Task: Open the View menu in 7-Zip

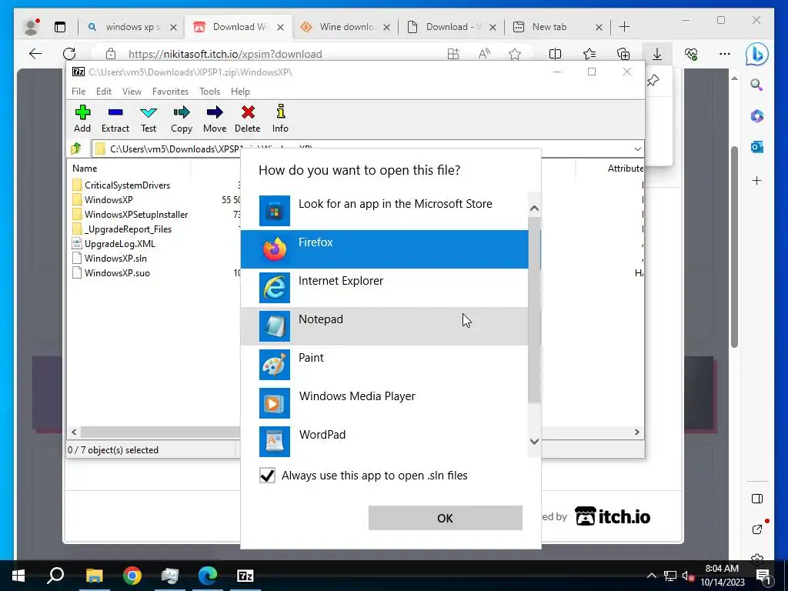Action: point(132,92)
